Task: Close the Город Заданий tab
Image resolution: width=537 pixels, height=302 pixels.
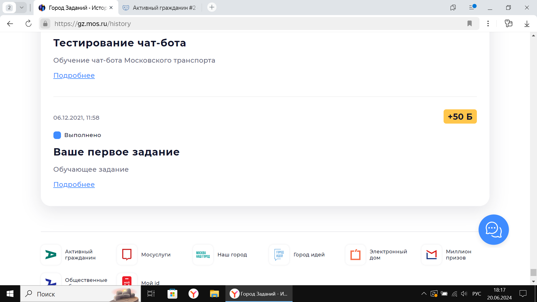Action: 111,8
